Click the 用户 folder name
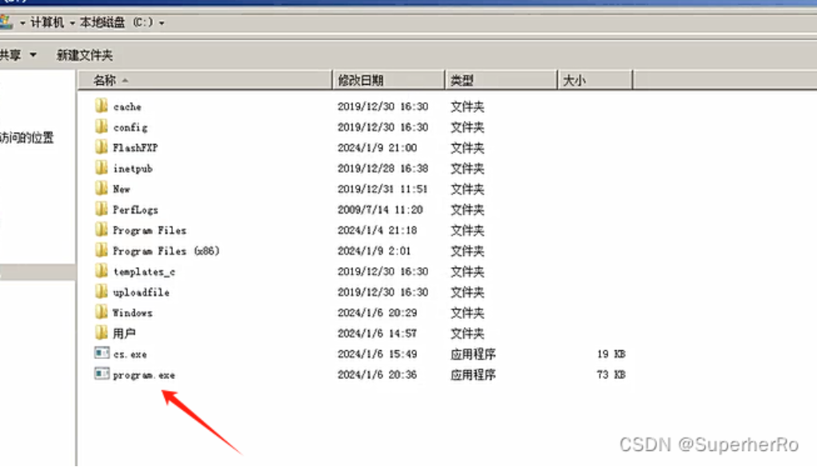817x467 pixels. click(124, 333)
